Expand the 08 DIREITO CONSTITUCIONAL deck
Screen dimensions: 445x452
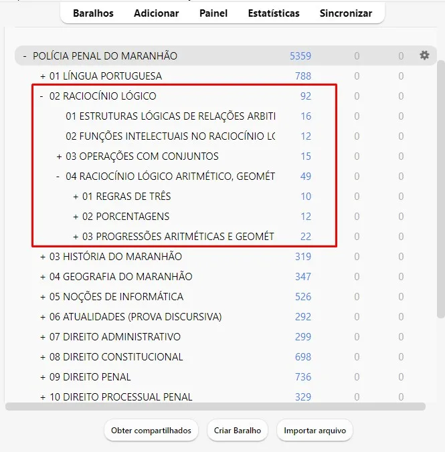pyautogui.click(x=43, y=357)
